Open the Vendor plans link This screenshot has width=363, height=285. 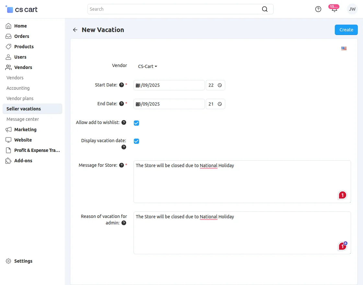[20, 98]
